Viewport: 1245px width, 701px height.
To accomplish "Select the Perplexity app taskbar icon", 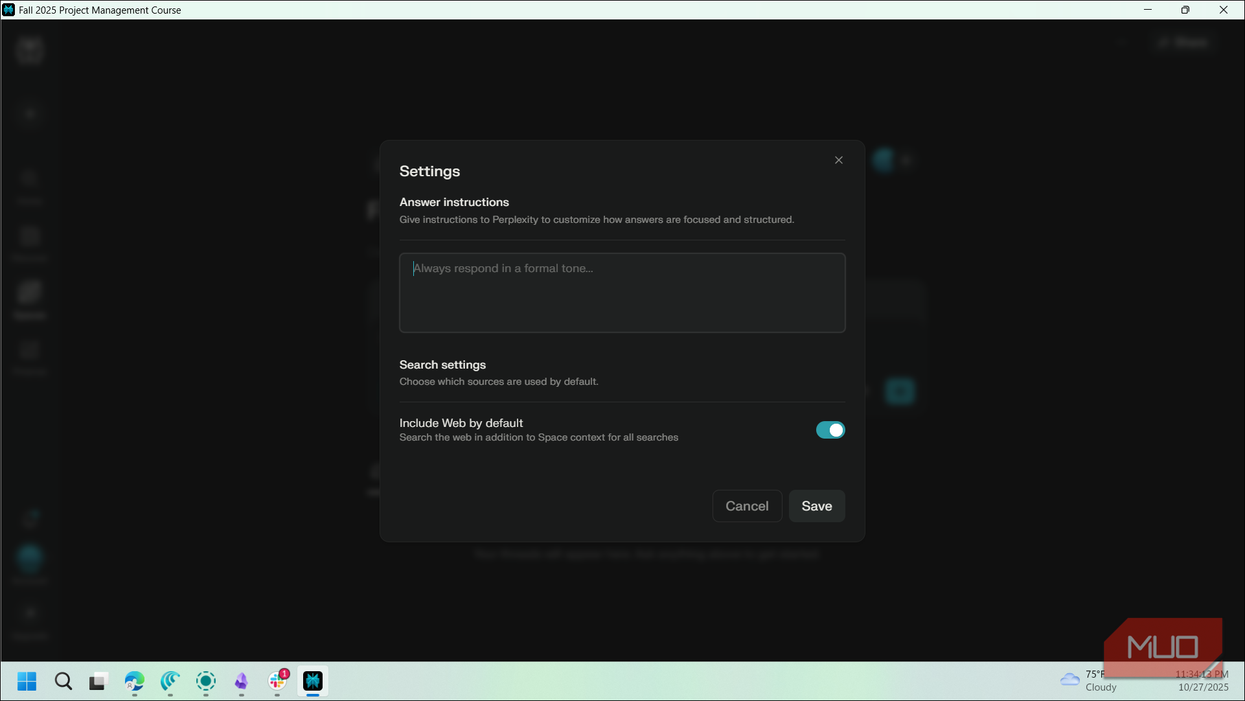I will coord(313,681).
